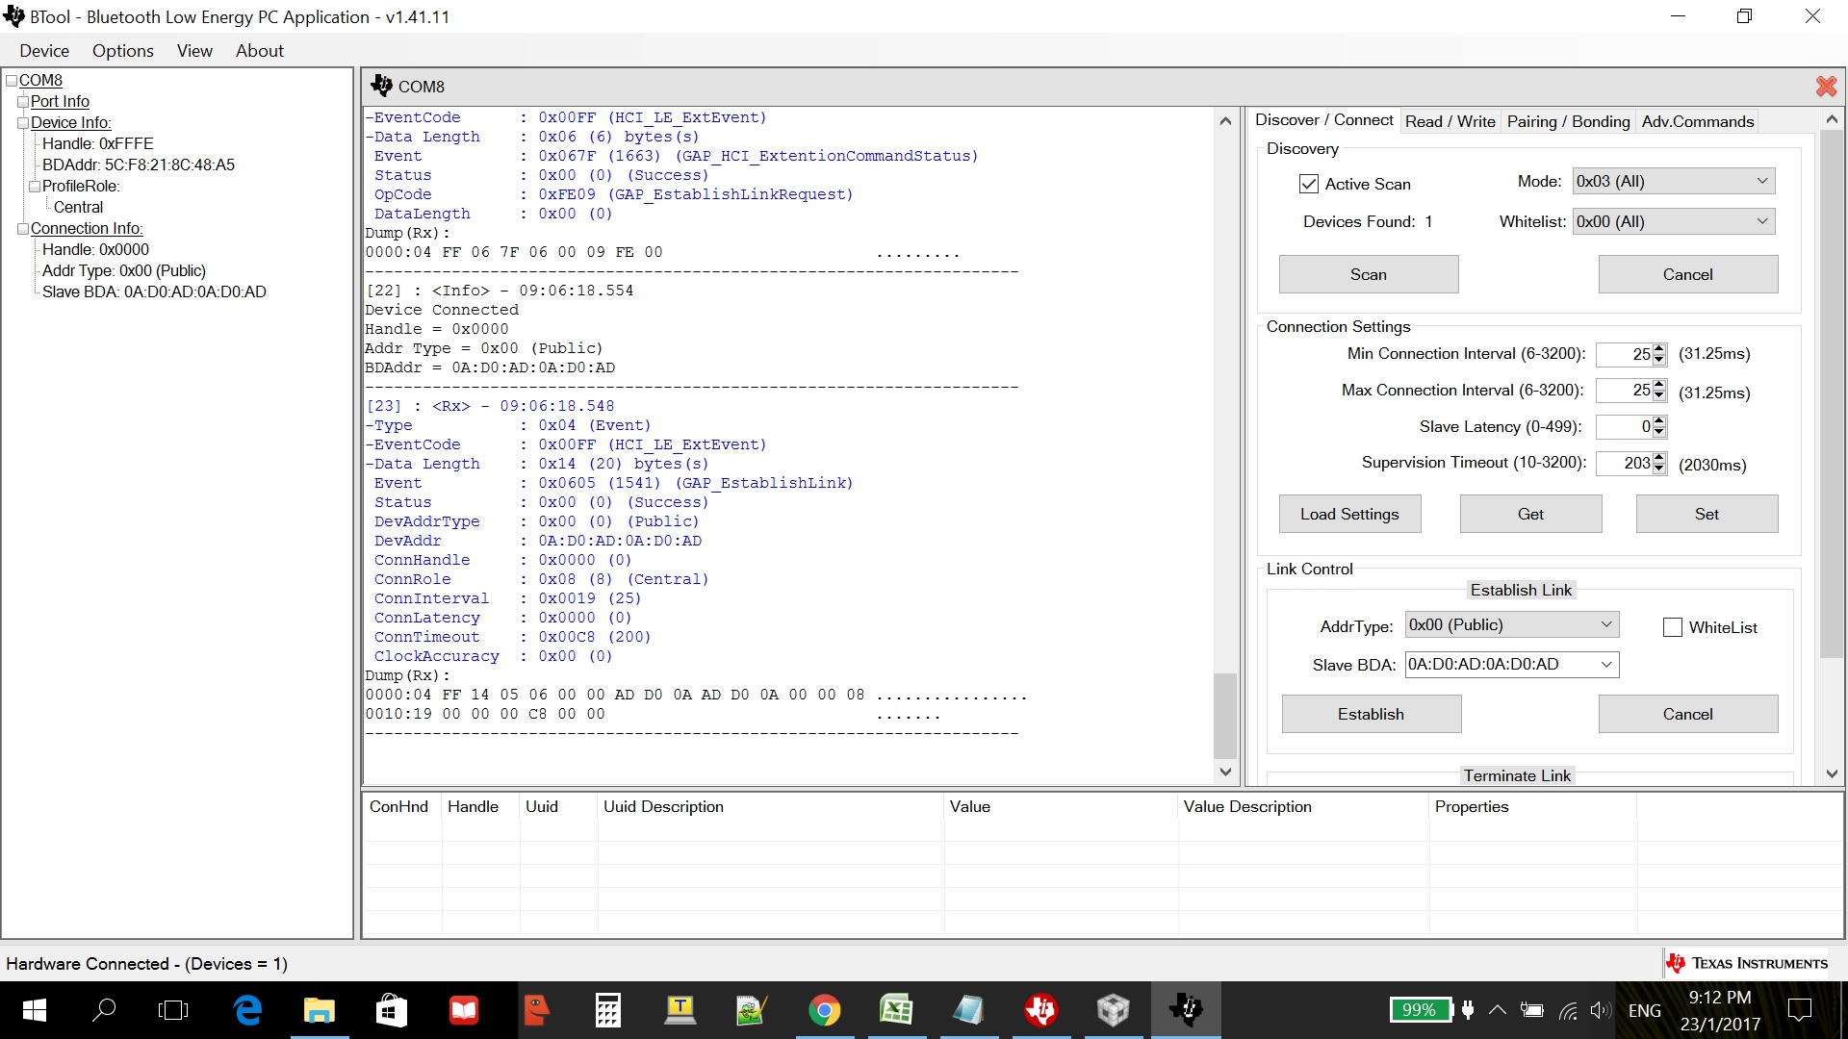Image resolution: width=1848 pixels, height=1039 pixels.
Task: Click the red Texas Instruments taskbar icon
Action: coord(1040,1010)
